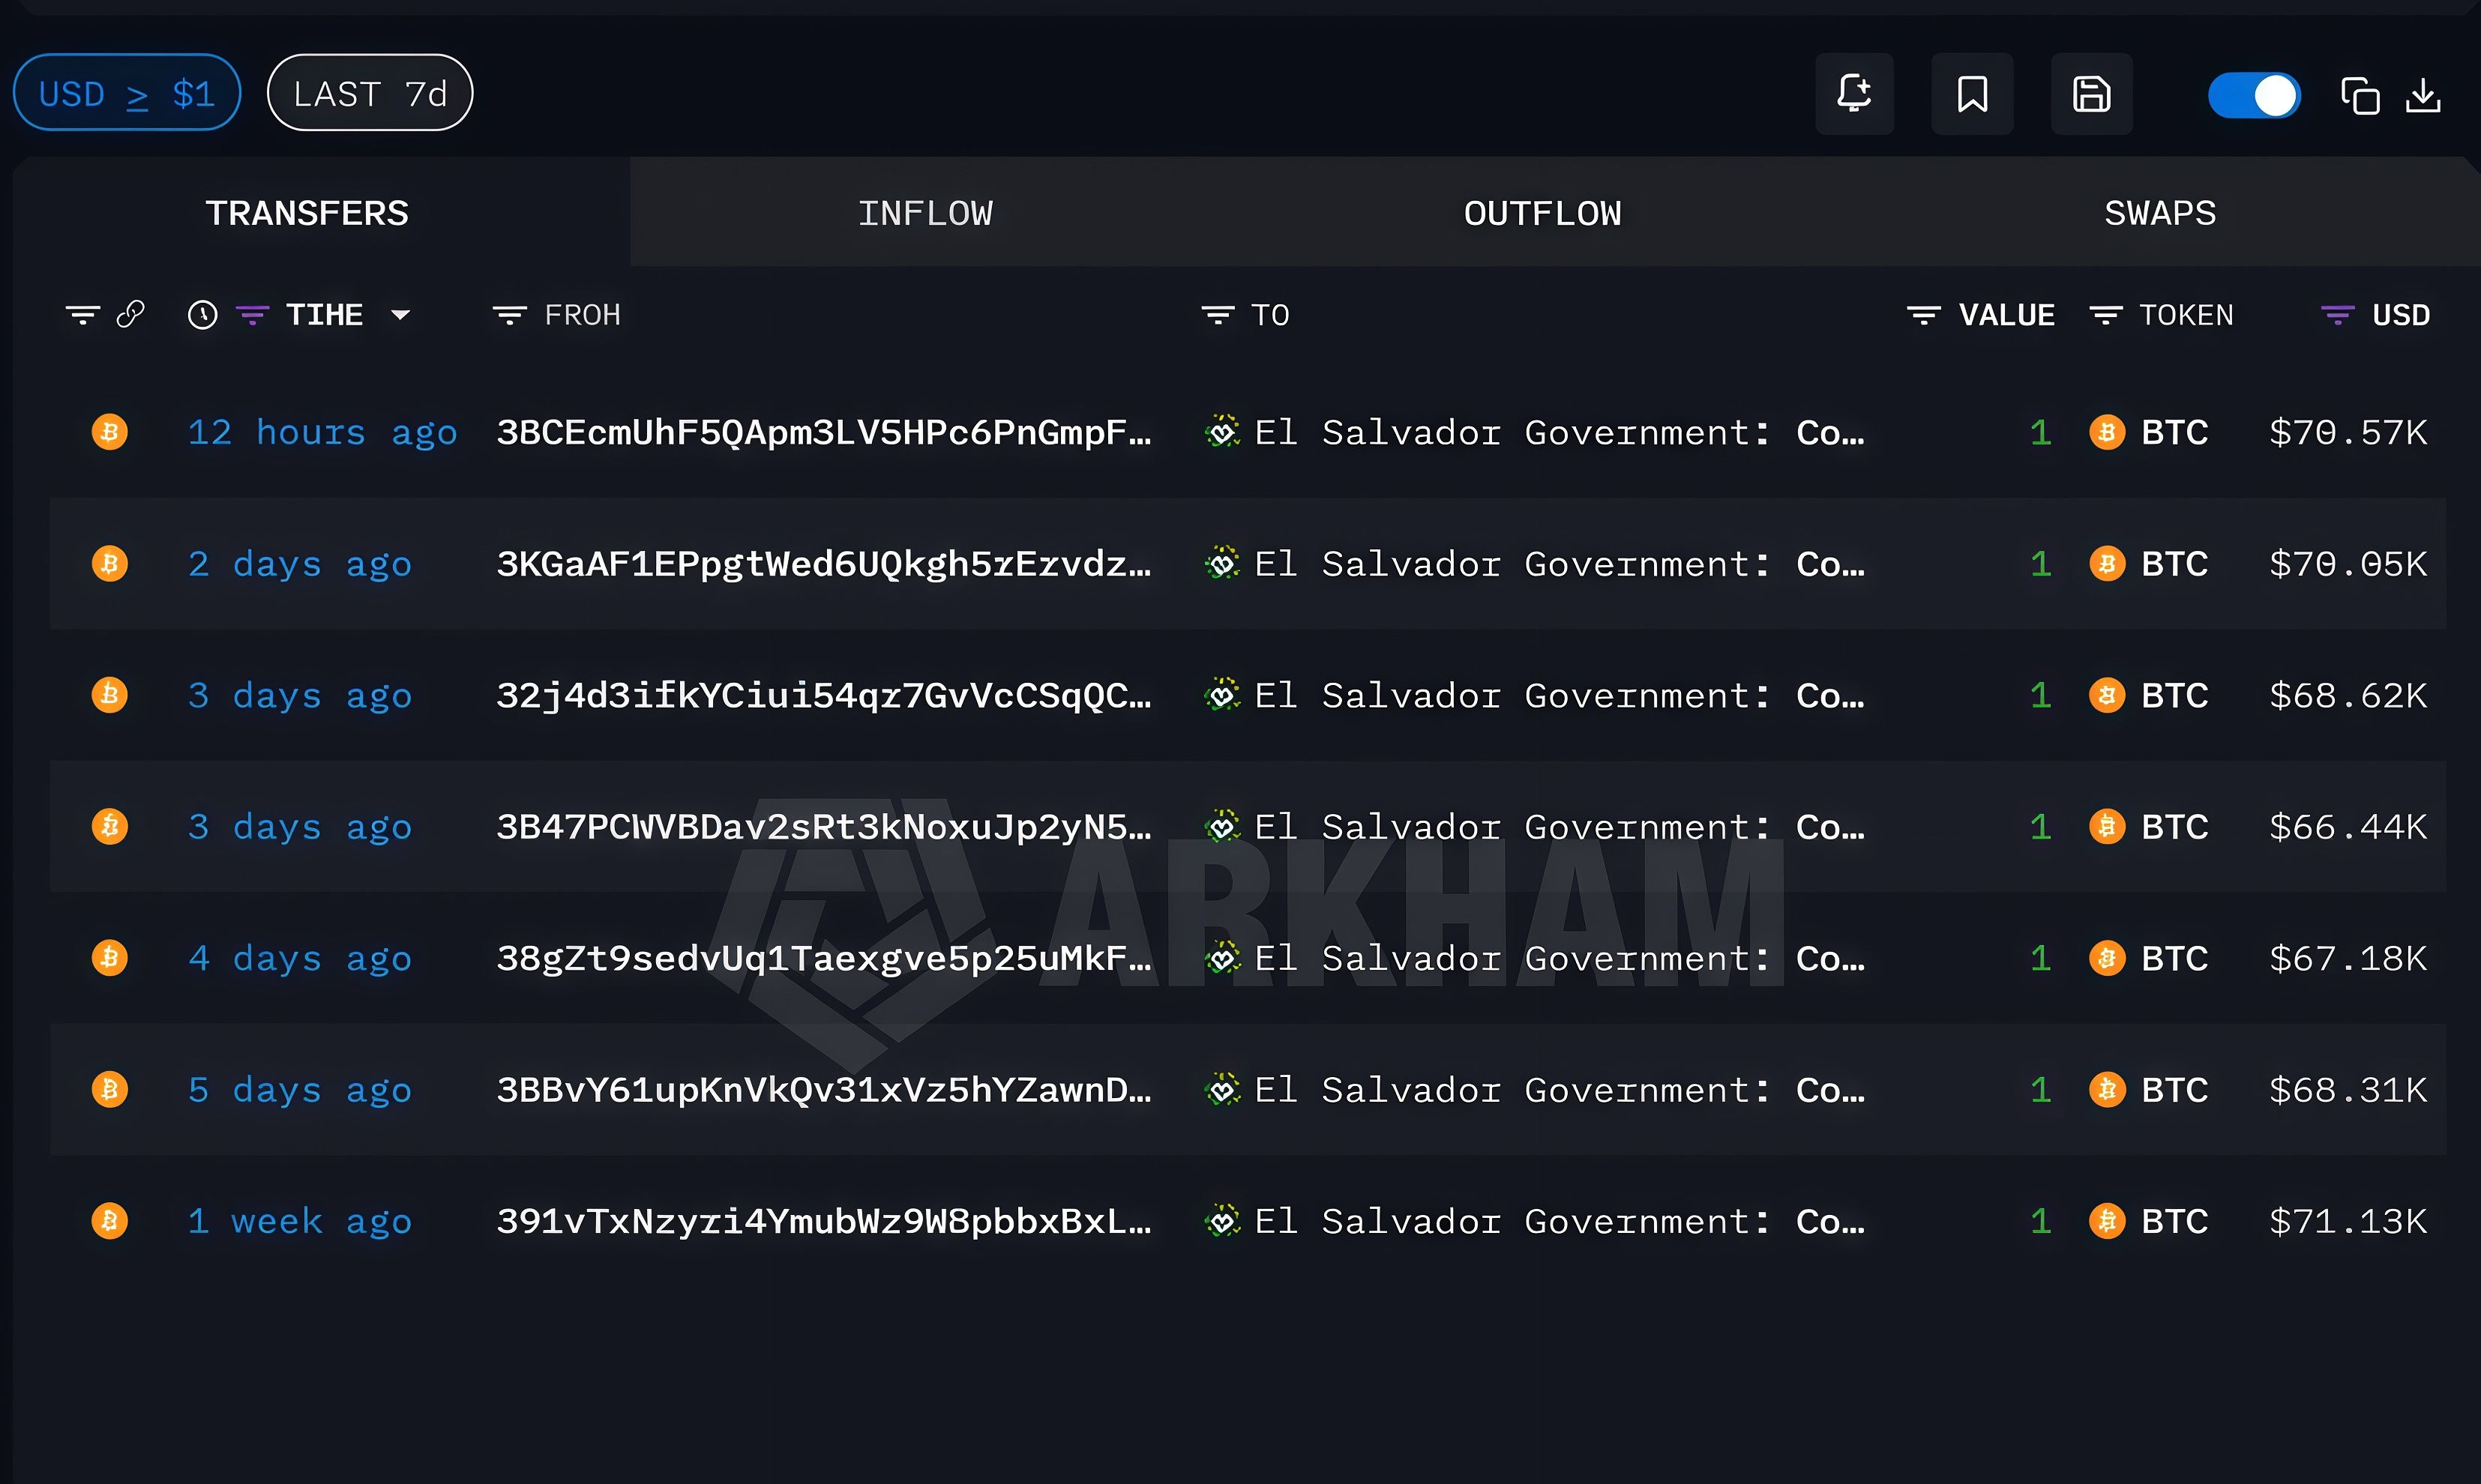This screenshot has height=1484, width=2481.
Task: Click the USD ≥ $1 filter chip
Action: (x=127, y=94)
